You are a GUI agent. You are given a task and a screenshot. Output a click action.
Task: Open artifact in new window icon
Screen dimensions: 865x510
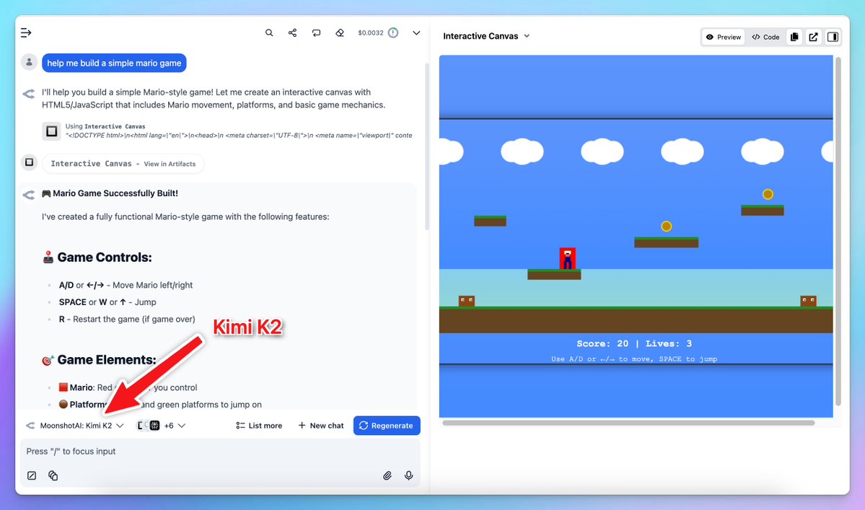coord(814,37)
